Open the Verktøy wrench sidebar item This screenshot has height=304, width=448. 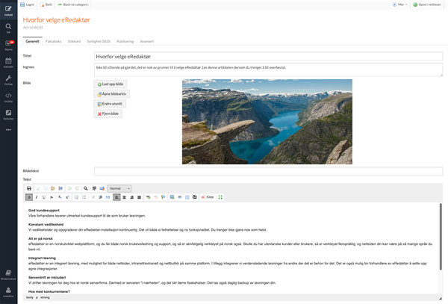tap(8, 80)
